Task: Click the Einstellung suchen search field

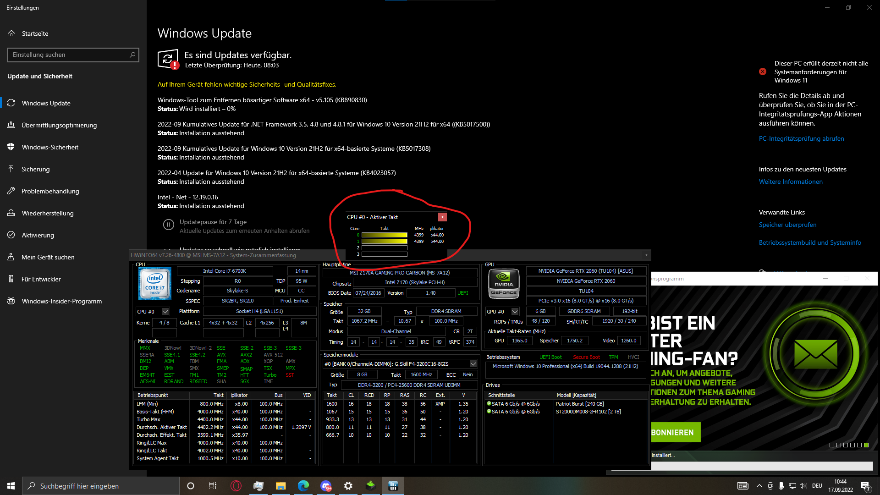Action: coord(73,55)
